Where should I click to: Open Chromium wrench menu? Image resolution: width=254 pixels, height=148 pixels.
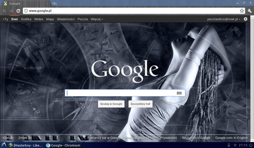pos(249,11)
